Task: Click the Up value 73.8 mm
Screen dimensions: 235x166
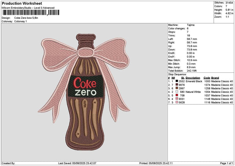Action: 192,46
